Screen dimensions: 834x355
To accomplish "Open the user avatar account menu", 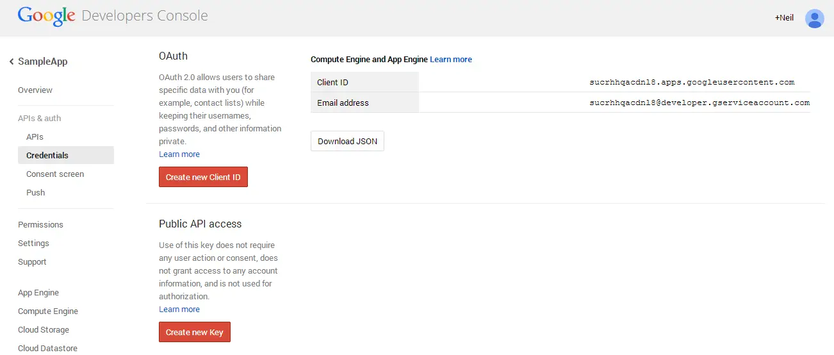I will [814, 19].
